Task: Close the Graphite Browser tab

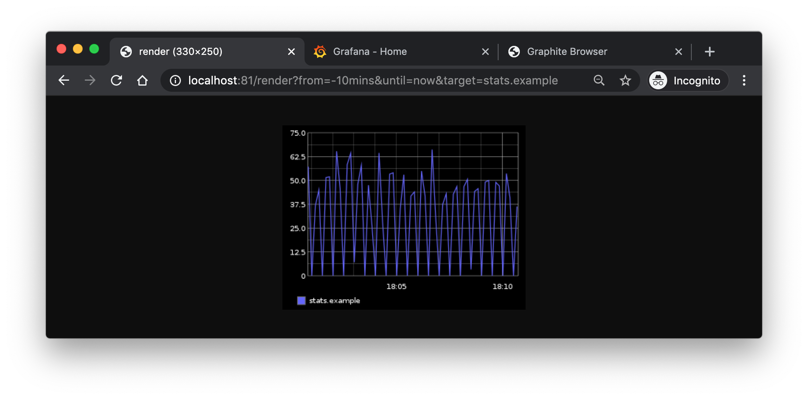Action: click(679, 52)
